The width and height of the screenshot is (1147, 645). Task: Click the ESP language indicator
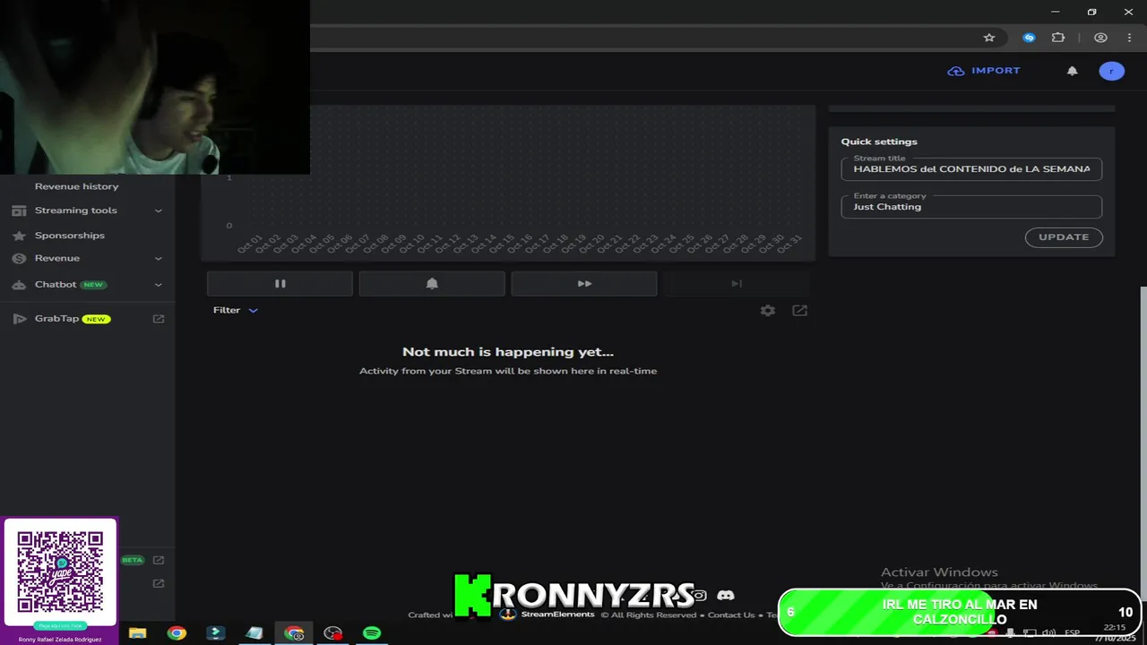[x=1073, y=633]
